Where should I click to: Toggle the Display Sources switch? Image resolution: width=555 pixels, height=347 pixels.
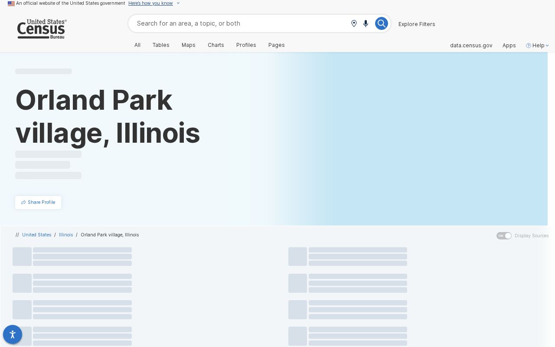[x=504, y=236]
